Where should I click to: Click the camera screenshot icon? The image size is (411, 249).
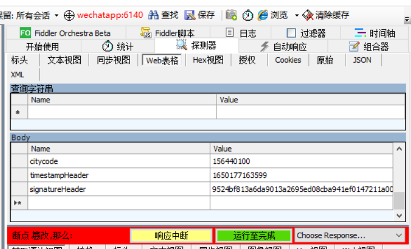click(x=231, y=15)
